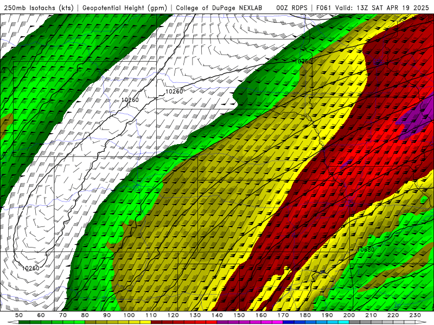434x325 pixels.
Task: Click the color bar label '110'
Action: (x=151, y=315)
